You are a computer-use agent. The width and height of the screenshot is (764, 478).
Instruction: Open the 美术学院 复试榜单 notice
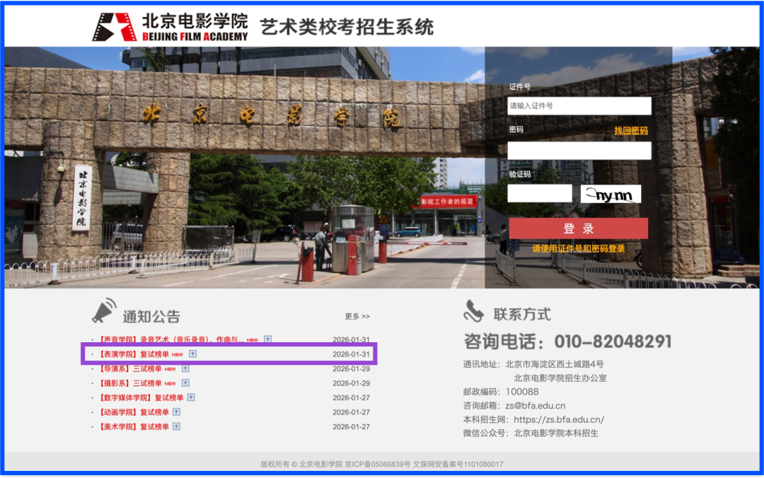point(133,426)
